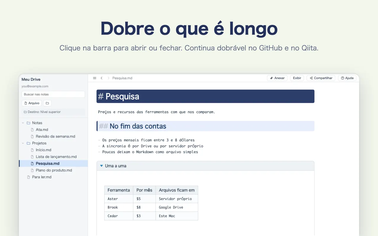Click the file icon beside Lista de lançamento.md

(32, 157)
